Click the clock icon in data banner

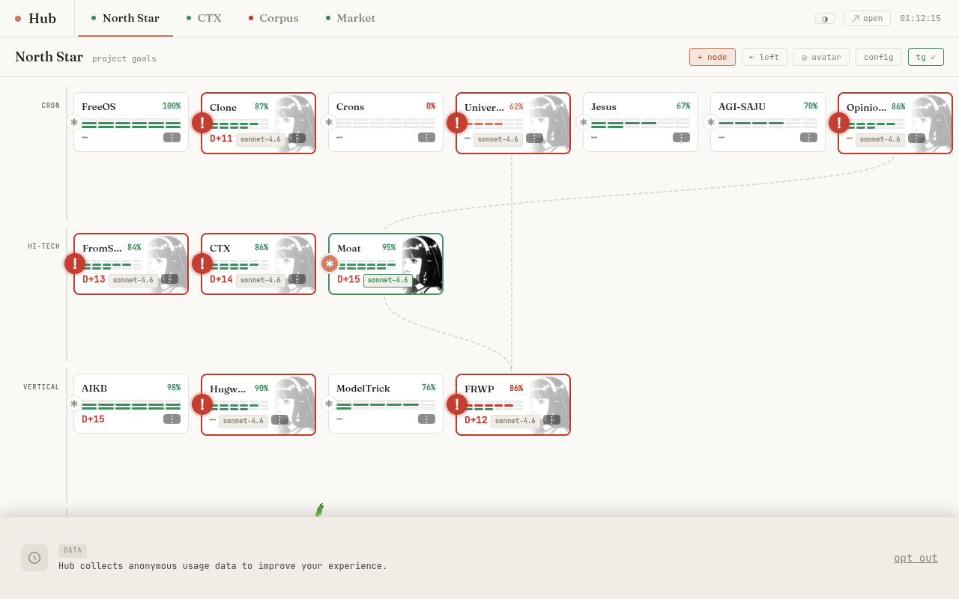pyautogui.click(x=34, y=558)
